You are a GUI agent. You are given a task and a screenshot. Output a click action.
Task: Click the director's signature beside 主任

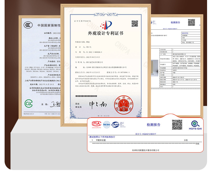pyautogui.click(x=56, y=104)
